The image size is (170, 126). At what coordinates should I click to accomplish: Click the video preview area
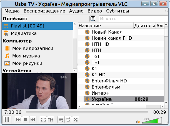point(39,91)
